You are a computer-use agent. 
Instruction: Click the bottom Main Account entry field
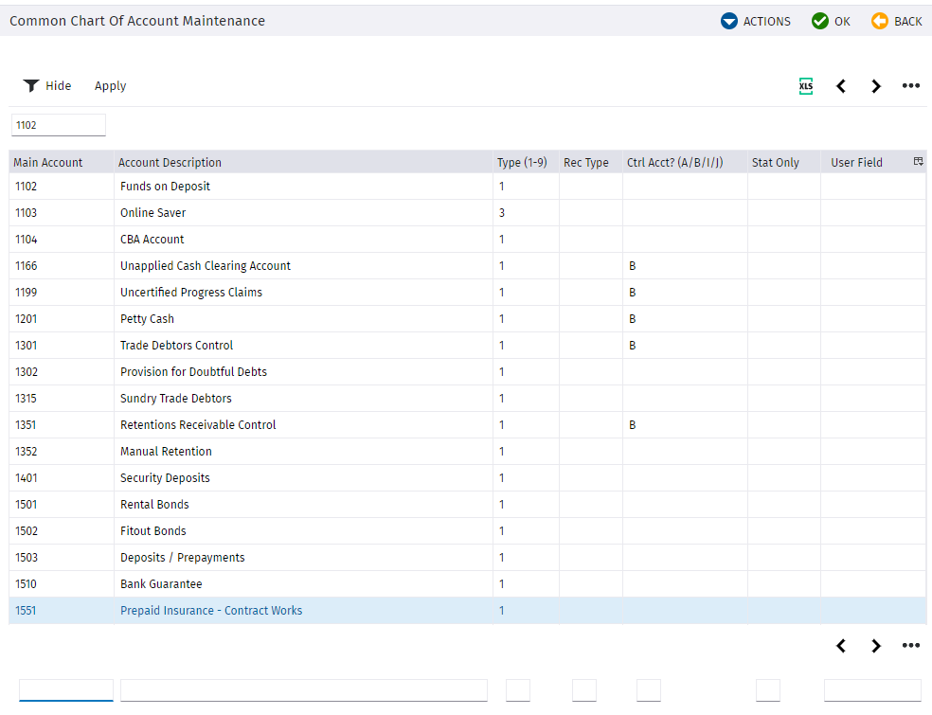coord(66,690)
